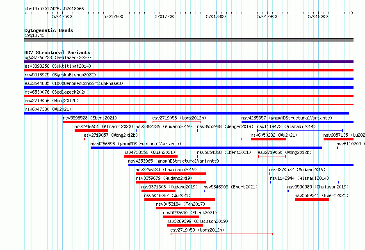Open the nsv6110709 variant label
The image size is (365, 250).
[351, 144]
